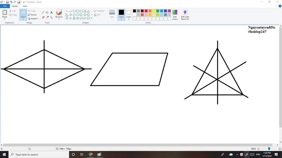Open the File menu
The height and width of the screenshot is (158, 282).
(x=5, y=6)
